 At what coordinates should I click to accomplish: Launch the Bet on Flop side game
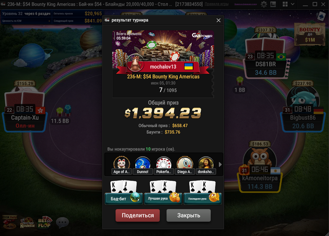coord(45,222)
